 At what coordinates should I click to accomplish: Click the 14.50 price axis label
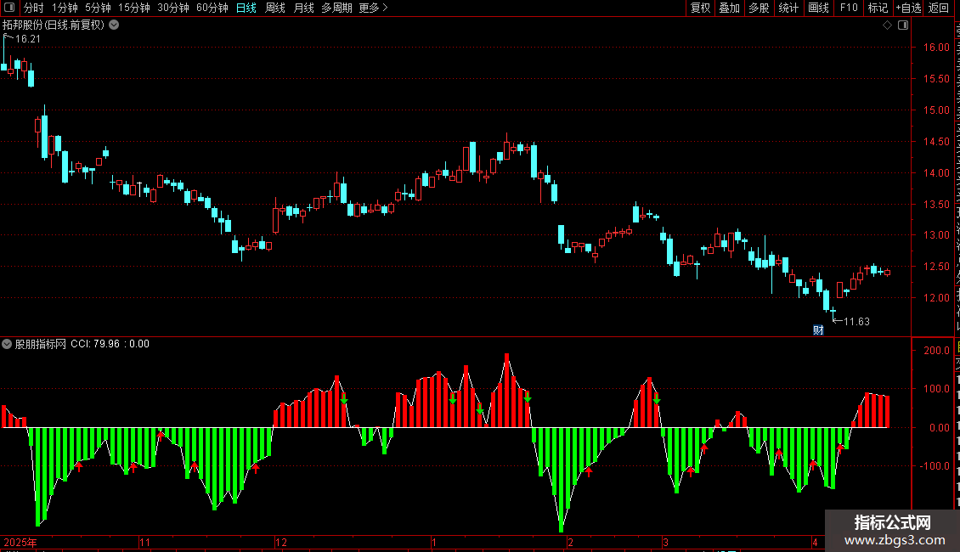tap(936, 141)
